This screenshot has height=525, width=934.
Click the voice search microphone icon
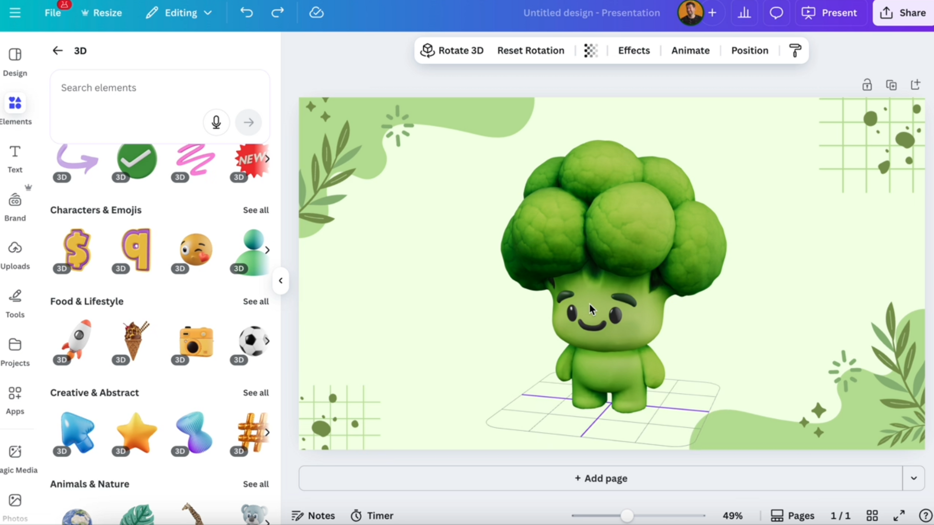pyautogui.click(x=216, y=122)
